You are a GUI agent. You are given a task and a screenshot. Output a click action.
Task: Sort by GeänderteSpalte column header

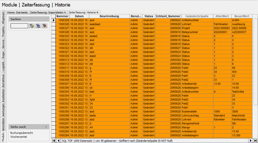click(x=197, y=16)
